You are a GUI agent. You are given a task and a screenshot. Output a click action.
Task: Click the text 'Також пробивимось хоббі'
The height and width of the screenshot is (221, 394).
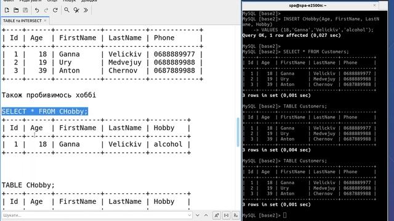click(x=49, y=95)
